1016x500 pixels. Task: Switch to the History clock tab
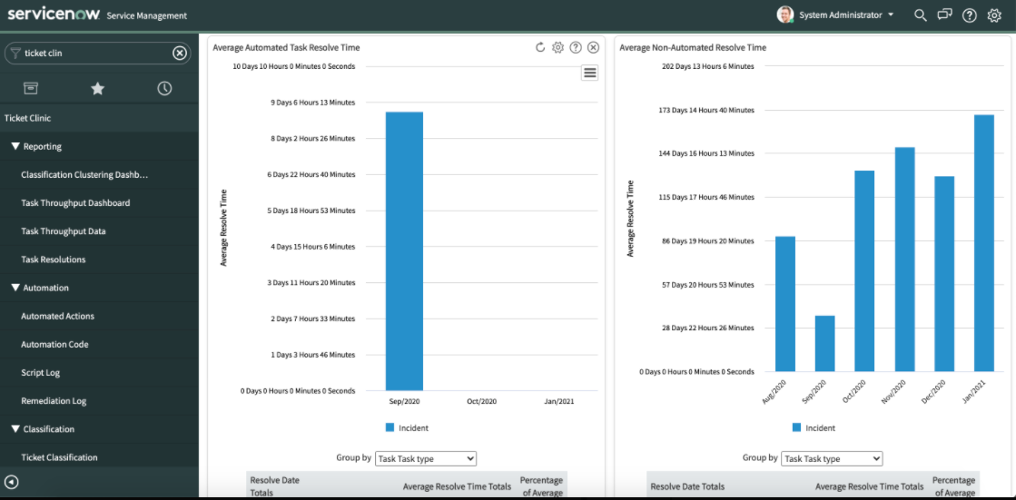[x=164, y=88]
